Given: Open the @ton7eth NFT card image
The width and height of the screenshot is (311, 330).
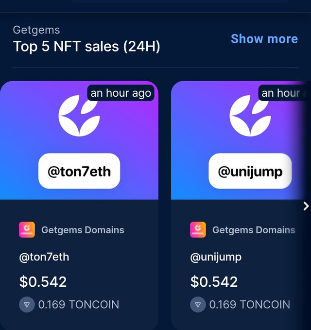Looking at the screenshot, I should [x=79, y=140].
